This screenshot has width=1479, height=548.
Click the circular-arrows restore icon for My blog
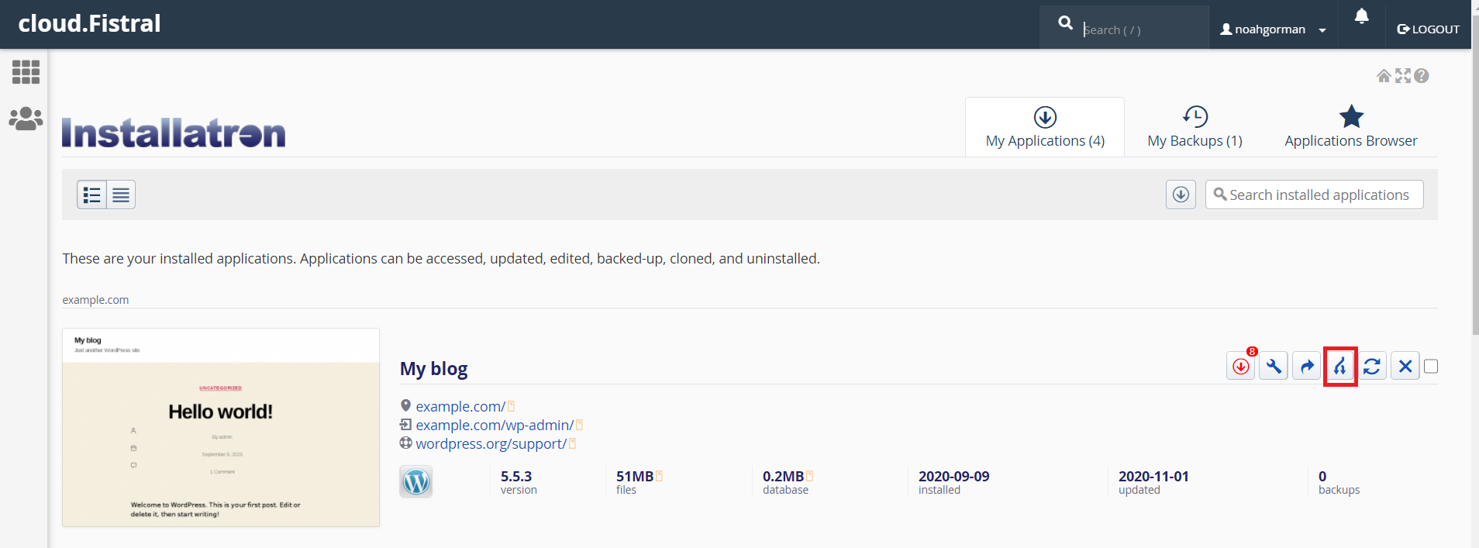click(1372, 367)
